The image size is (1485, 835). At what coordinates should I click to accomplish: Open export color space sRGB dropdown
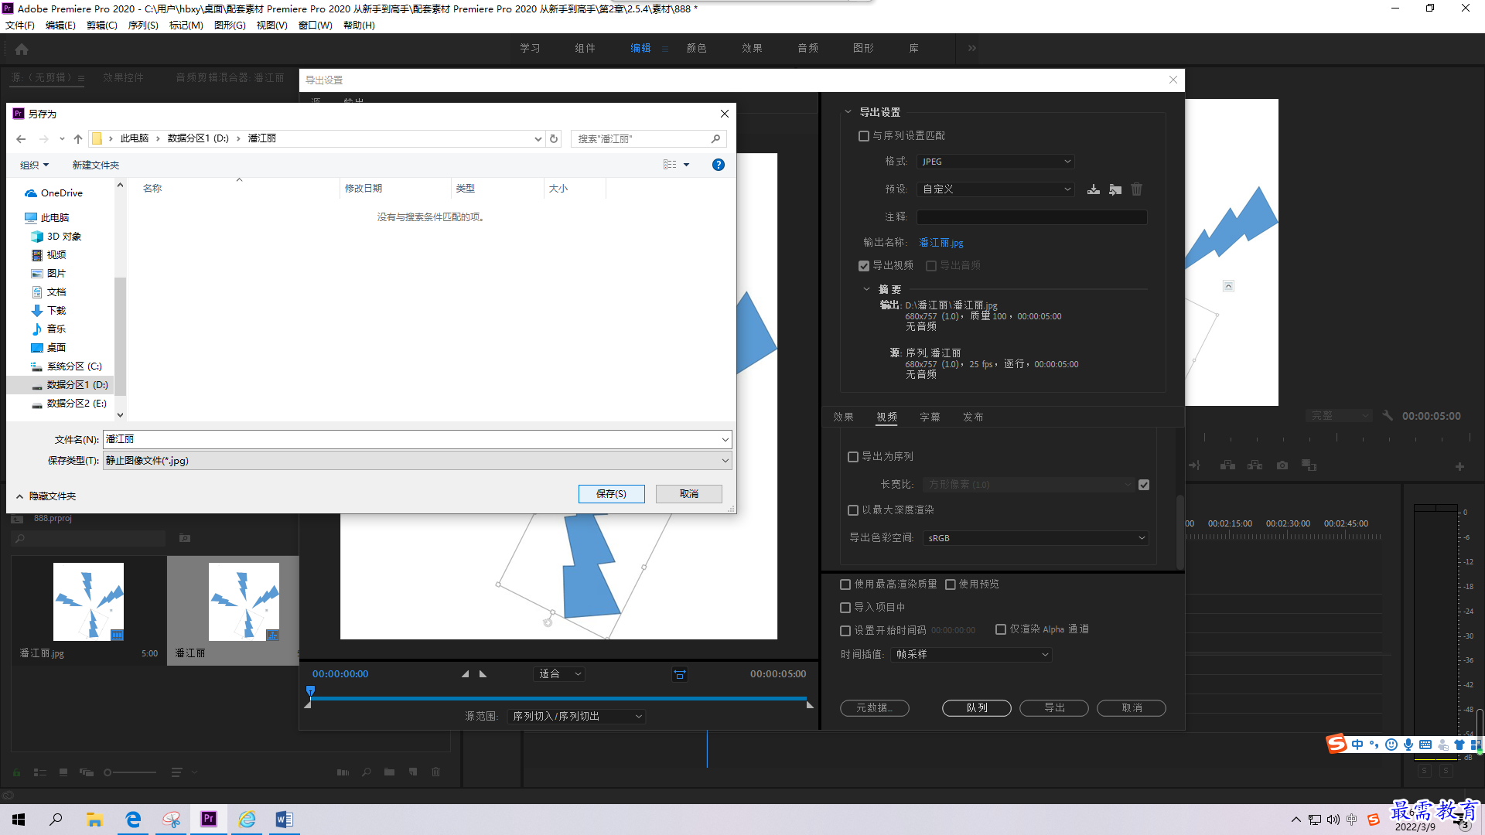tap(1036, 538)
